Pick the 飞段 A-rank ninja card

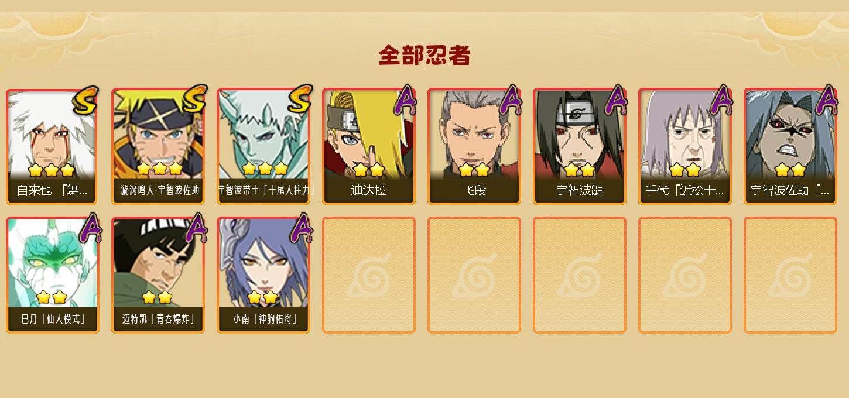(x=474, y=146)
